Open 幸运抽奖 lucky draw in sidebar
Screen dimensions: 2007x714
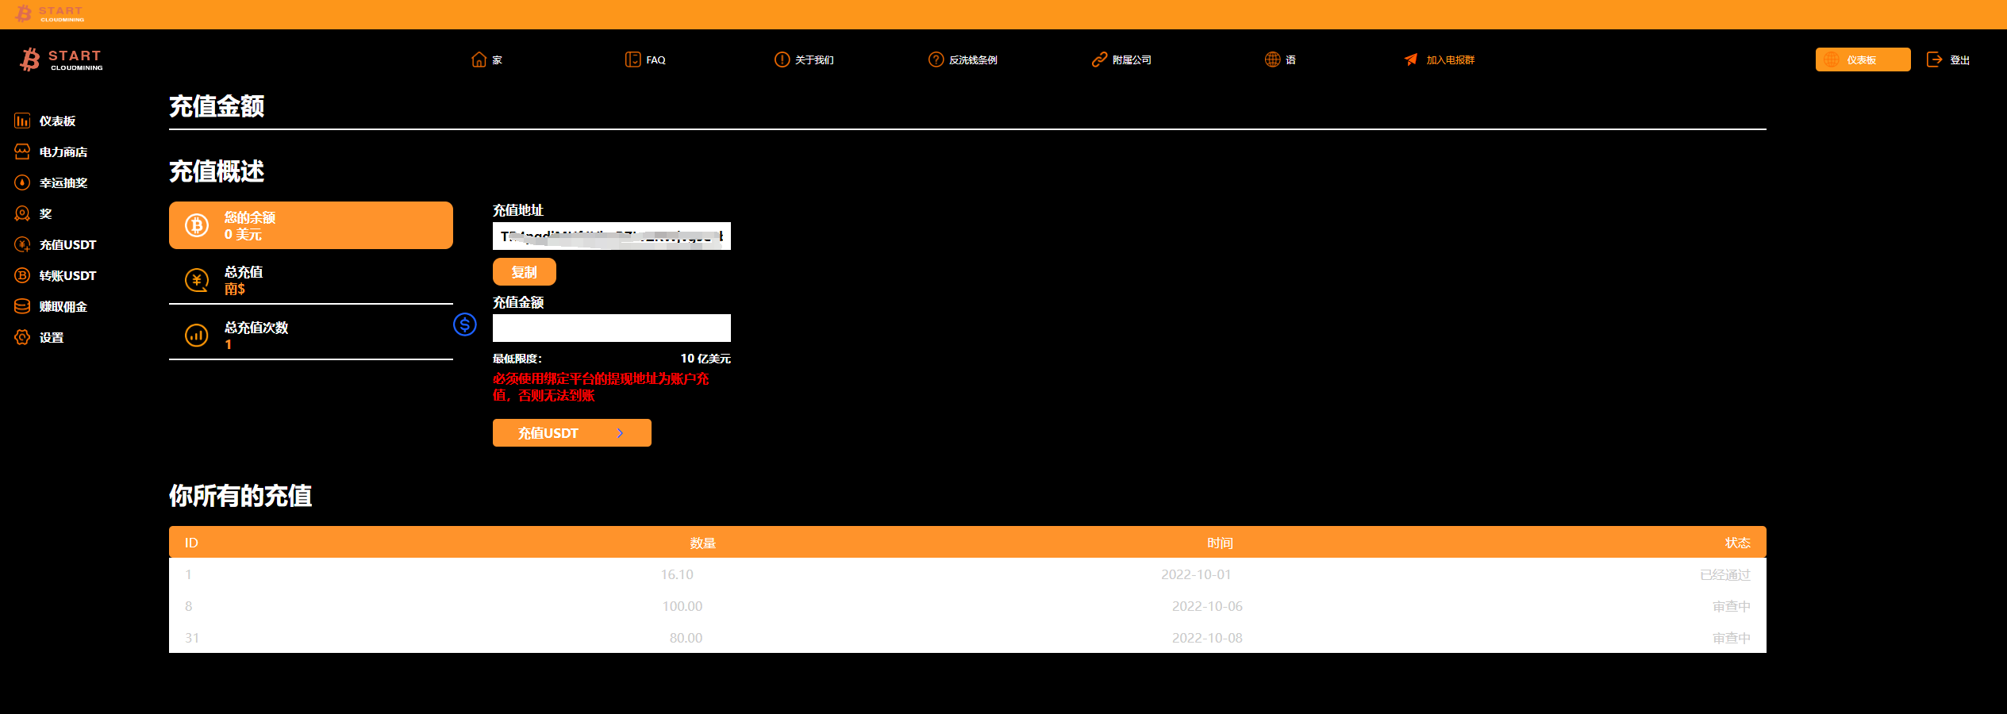(x=63, y=182)
